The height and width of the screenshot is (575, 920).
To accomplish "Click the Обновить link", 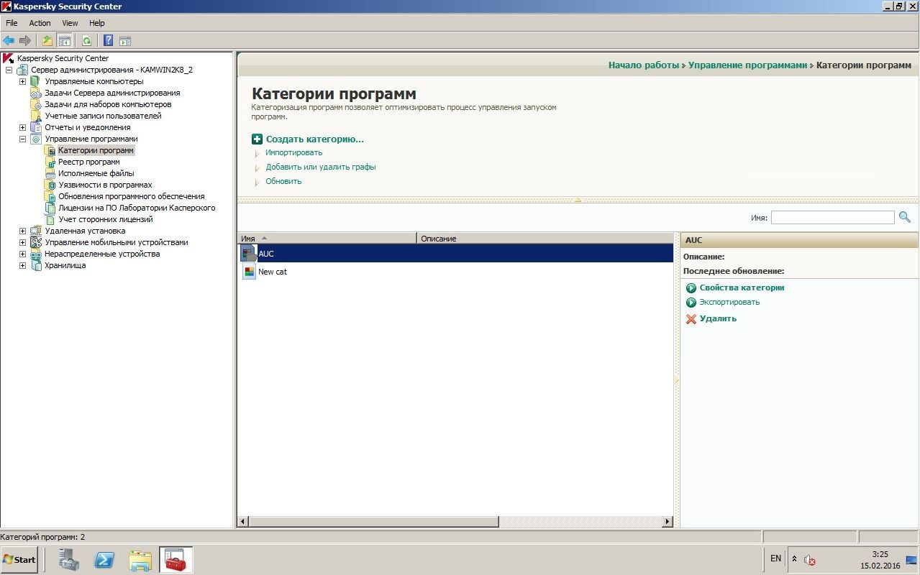I will 283,181.
